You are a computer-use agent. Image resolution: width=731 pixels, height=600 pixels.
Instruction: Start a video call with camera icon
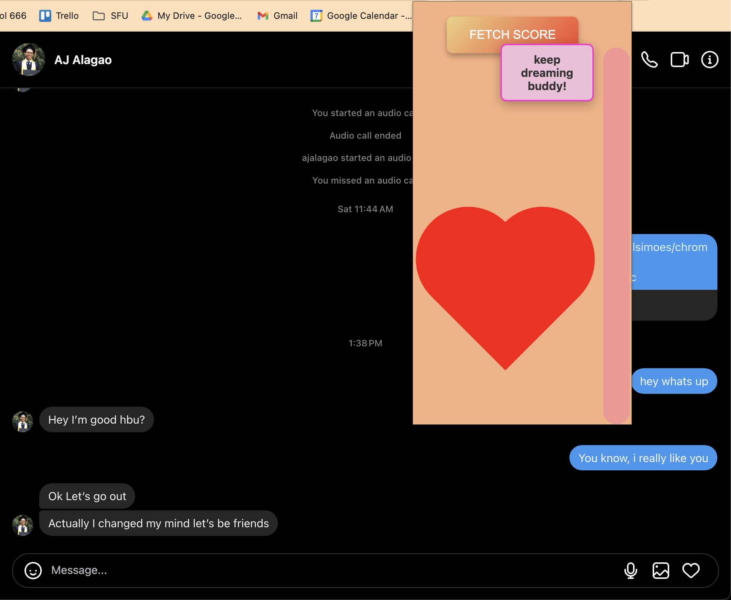click(x=679, y=60)
